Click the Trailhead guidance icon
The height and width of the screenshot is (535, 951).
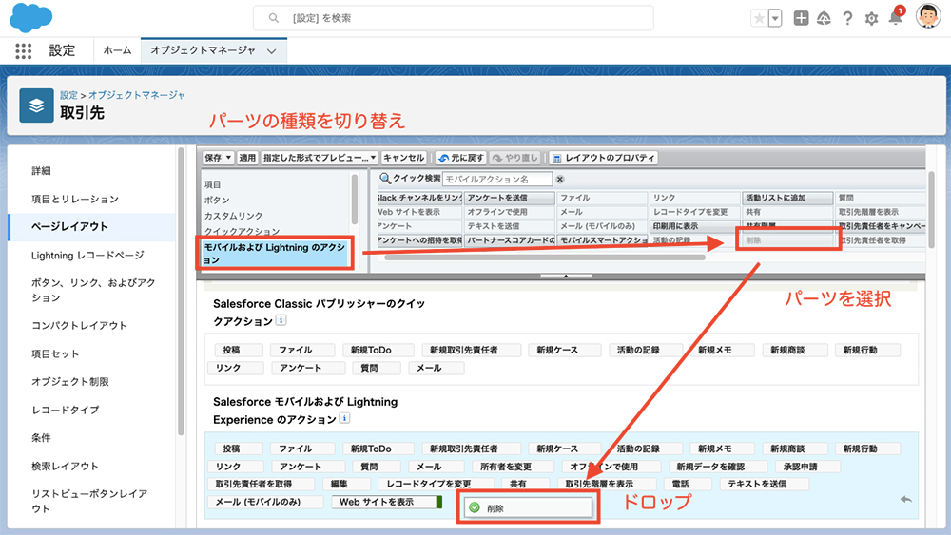pyautogui.click(x=824, y=19)
